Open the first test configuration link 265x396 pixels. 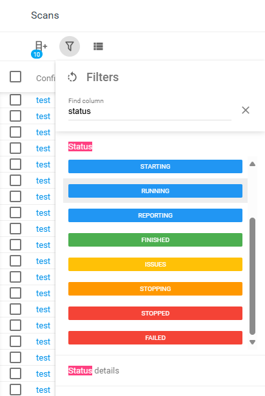(x=43, y=100)
